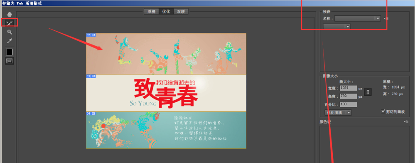The image size is (415, 163).
Task: Click the slice 03 number badge
Action: tap(88, 76)
